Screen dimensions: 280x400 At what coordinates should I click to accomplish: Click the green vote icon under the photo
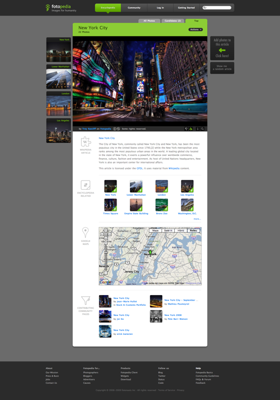coord(190,129)
